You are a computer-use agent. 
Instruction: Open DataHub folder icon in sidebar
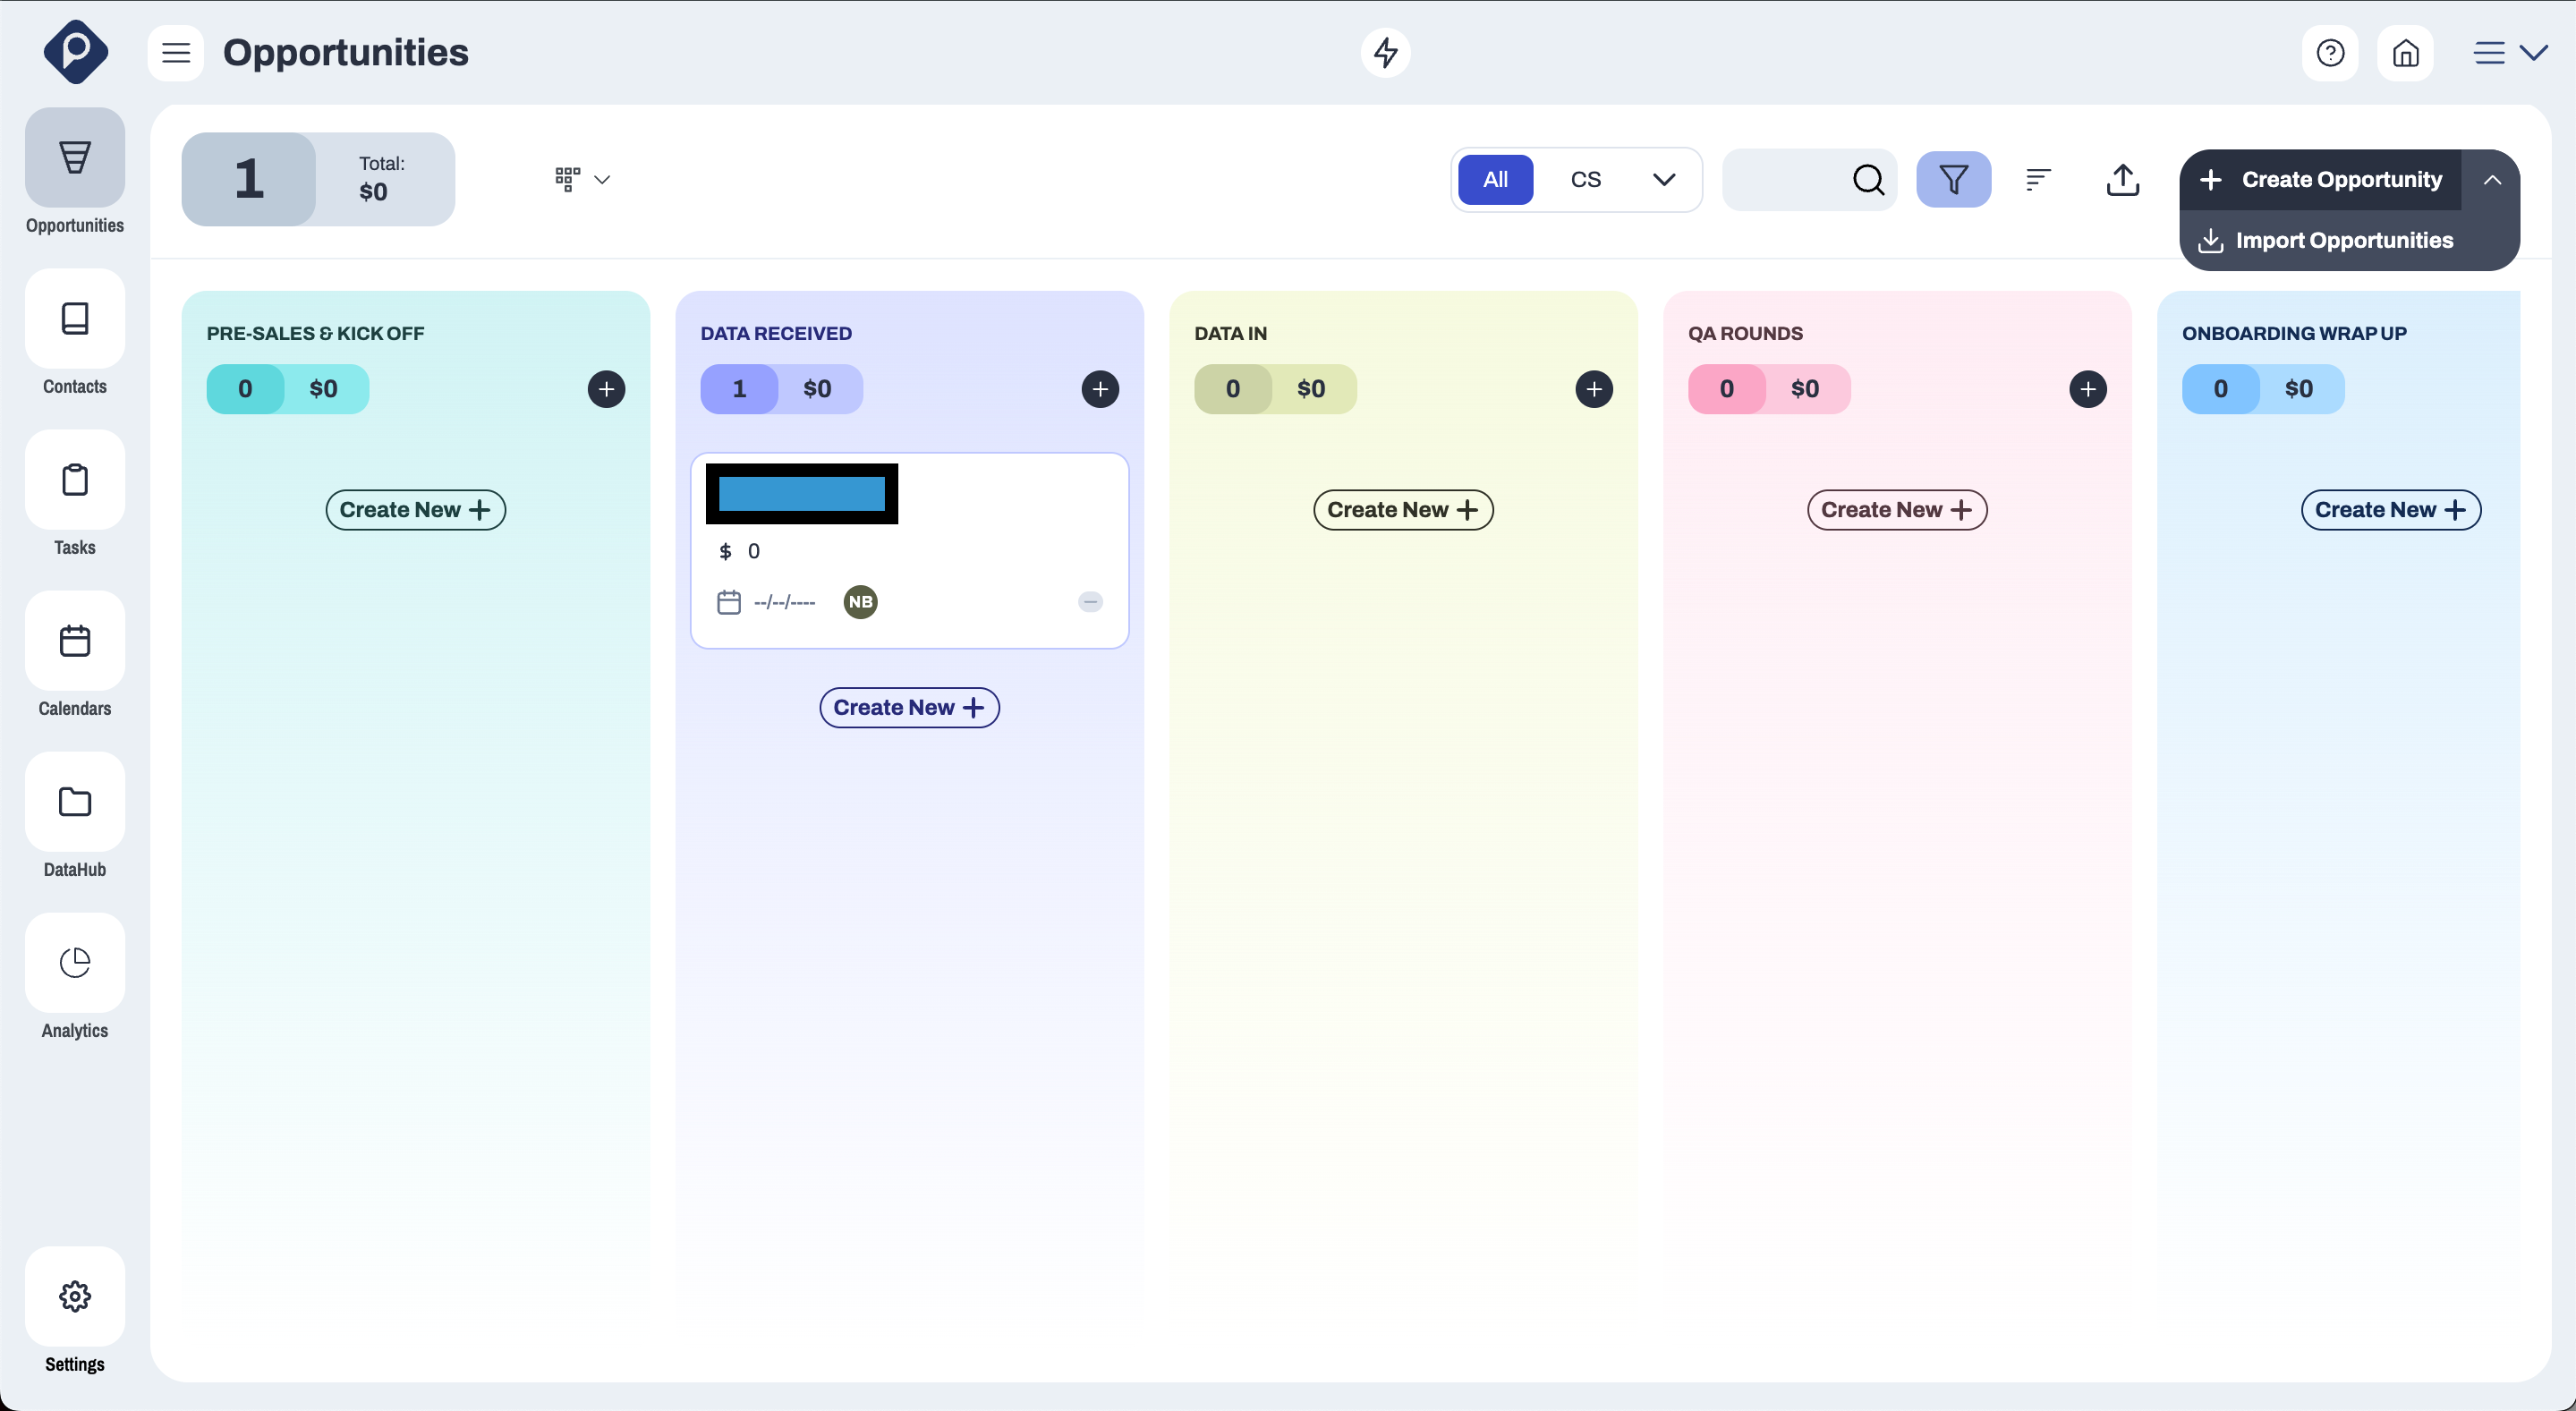tap(75, 802)
